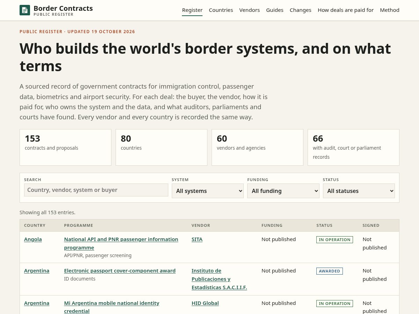Click the AWARDED status badge
Screen dimensions: 419x314
point(330,271)
